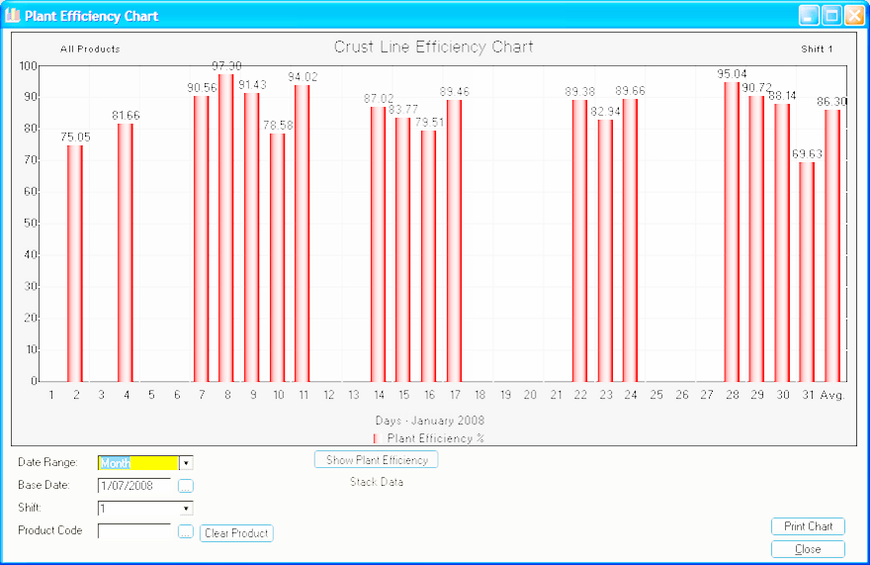Viewport: 870px width, 565px height.
Task: Click the Avg. axis label
Action: 832,395
